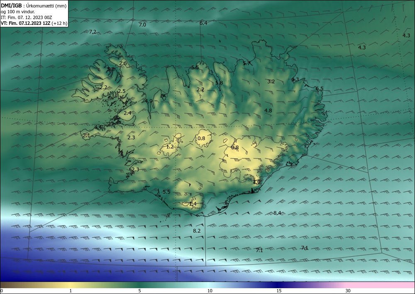415x294 pixels.
Task: Click the 6.3 value on the map
Action: (x=295, y=80)
